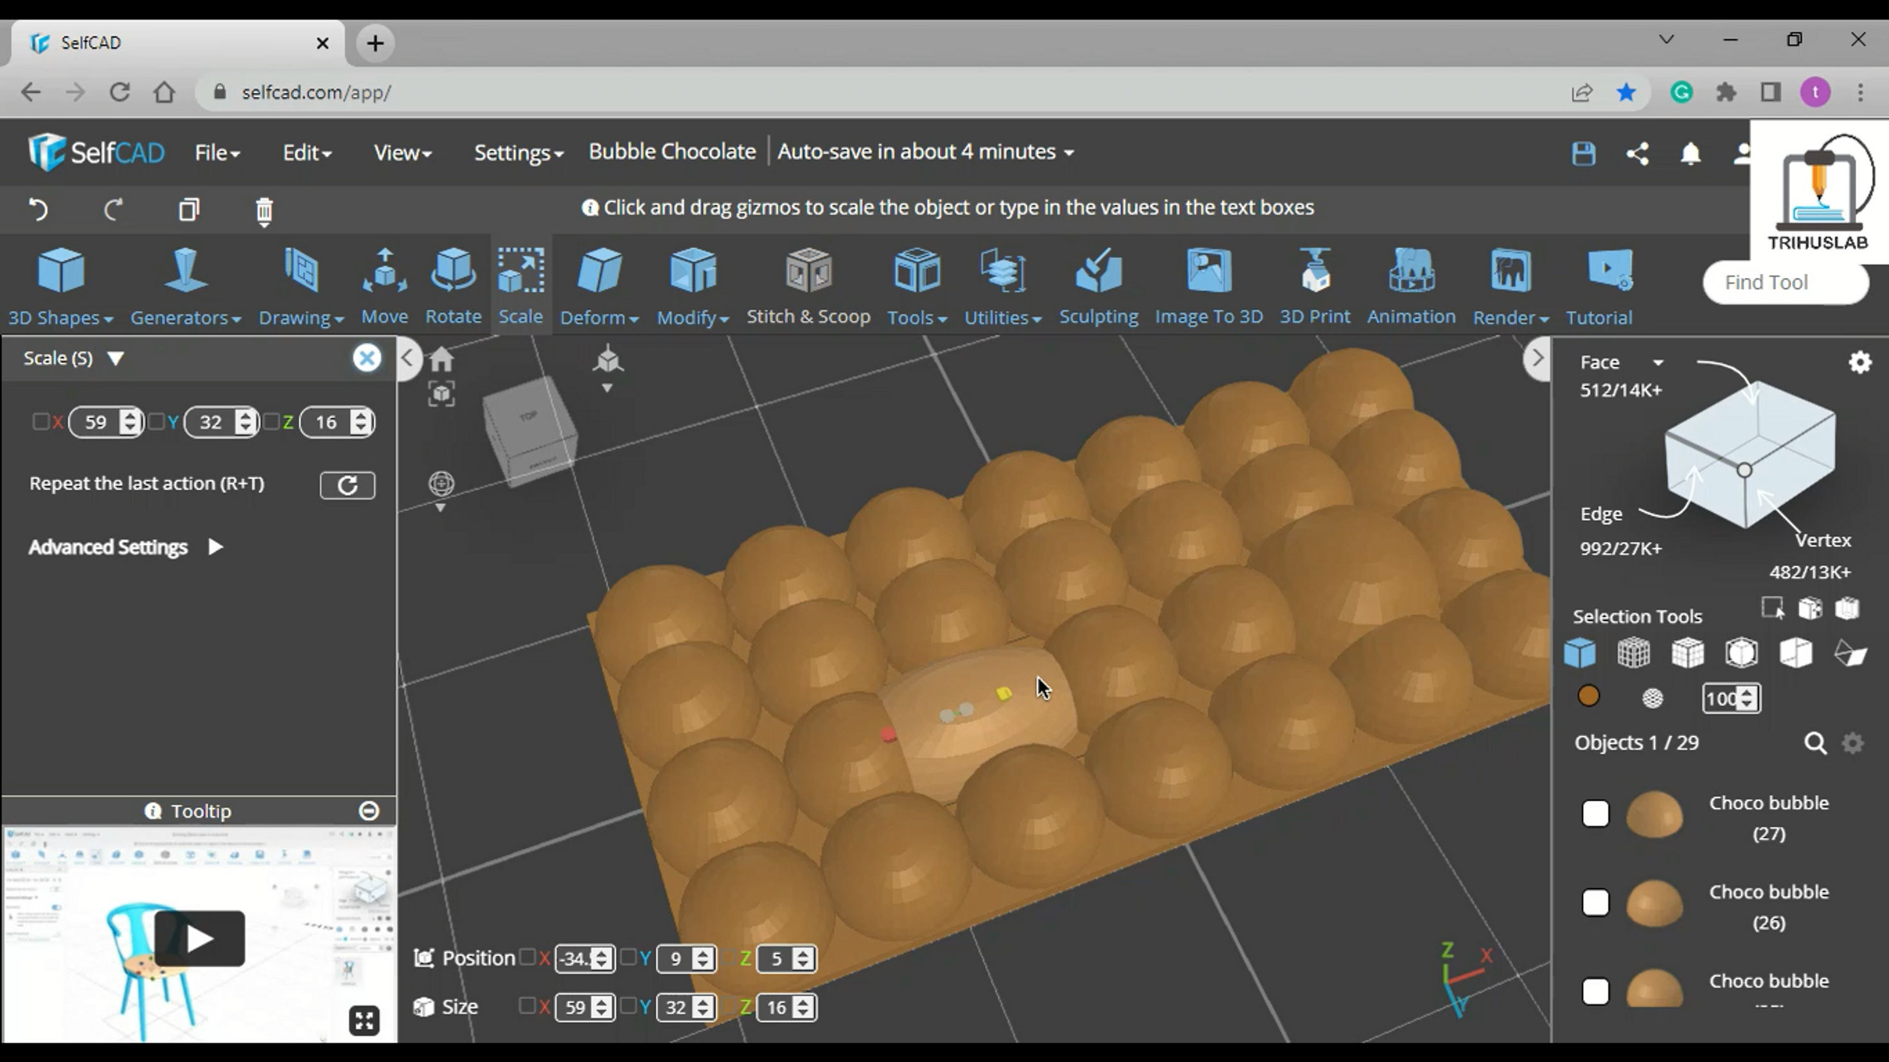Open the Stitch & Scoop tool

[x=808, y=286]
